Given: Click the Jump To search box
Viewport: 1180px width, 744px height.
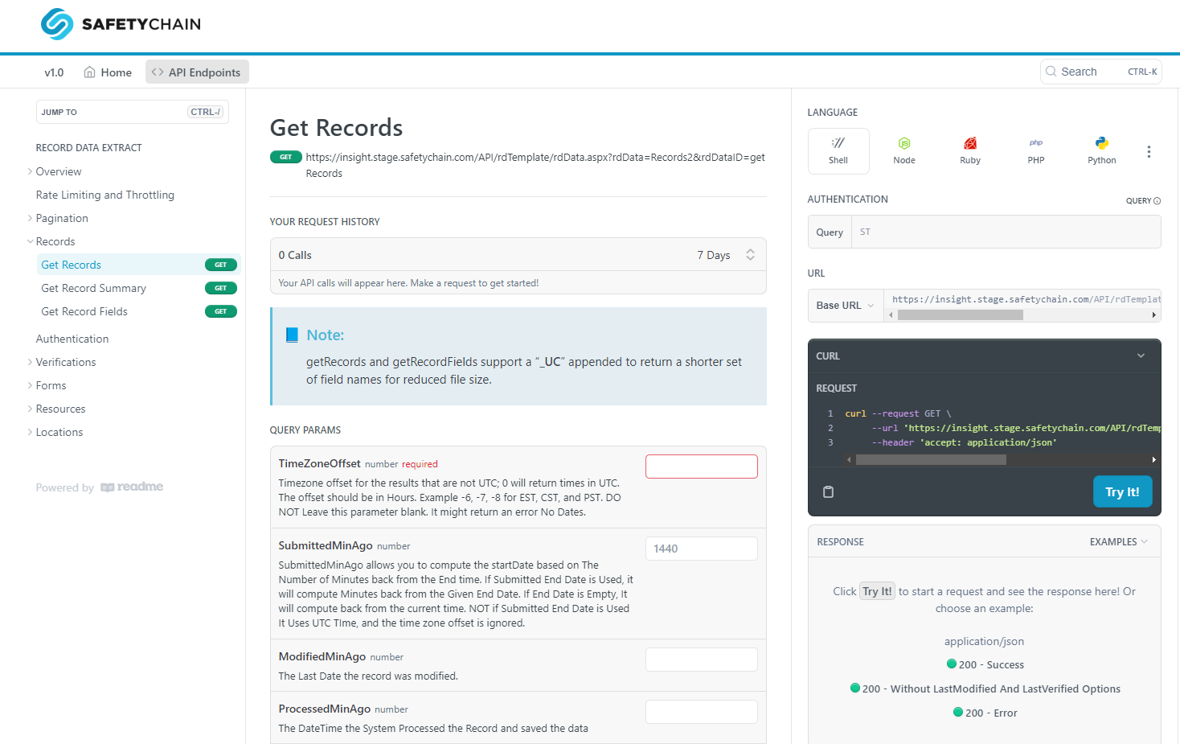Looking at the screenshot, I should click(x=133, y=112).
